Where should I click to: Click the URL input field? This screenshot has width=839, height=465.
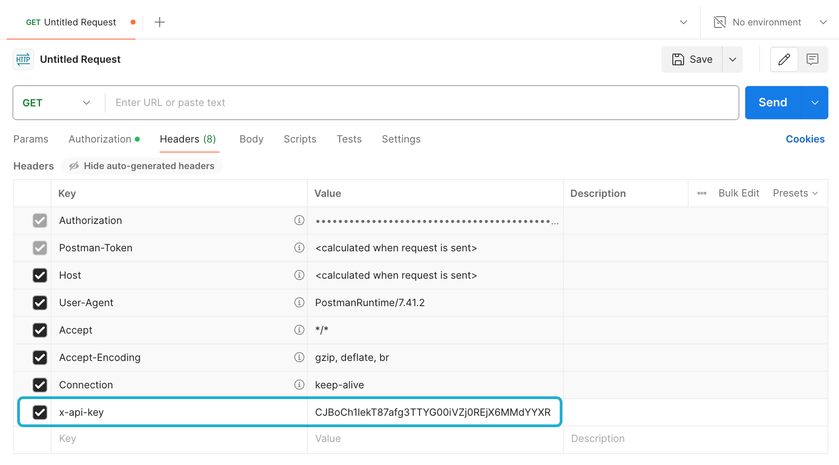point(422,103)
